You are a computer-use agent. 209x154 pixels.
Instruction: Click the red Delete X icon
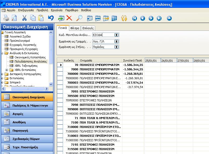coord(69,18)
